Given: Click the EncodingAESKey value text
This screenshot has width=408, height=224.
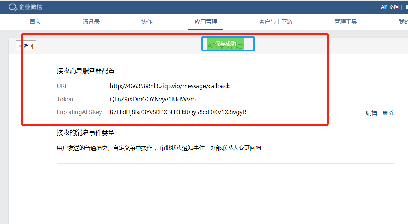Looking at the screenshot, I should (x=178, y=112).
